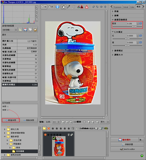Switch to the Color tab
146x160 pixels.
click(132, 7)
